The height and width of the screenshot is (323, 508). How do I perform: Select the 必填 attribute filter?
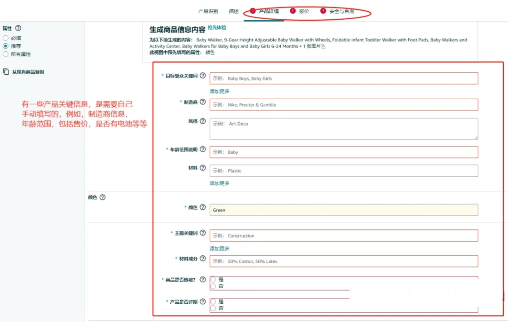pyautogui.click(x=6, y=38)
